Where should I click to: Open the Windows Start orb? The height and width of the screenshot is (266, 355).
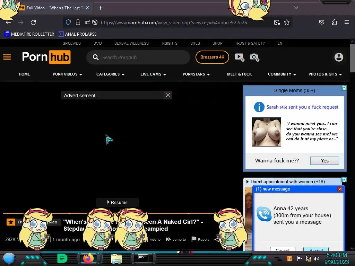tap(9, 259)
